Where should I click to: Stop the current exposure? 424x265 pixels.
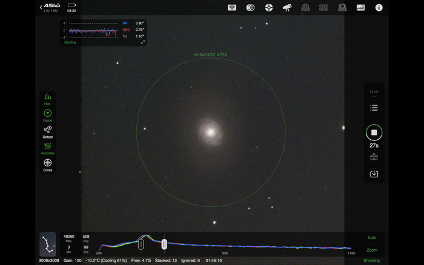[x=374, y=132]
